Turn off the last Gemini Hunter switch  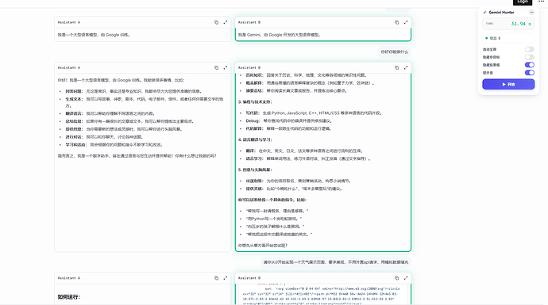click(x=529, y=73)
